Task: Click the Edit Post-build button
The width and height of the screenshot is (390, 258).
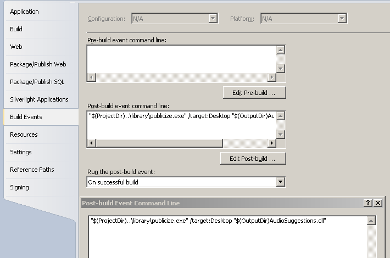Action: (253, 159)
